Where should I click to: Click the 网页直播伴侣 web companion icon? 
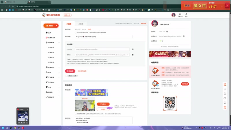point(155,84)
